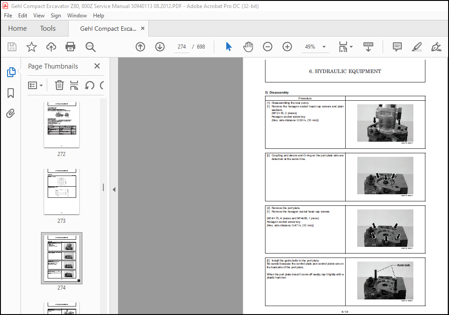The width and height of the screenshot is (449, 315).
Task: Choose the Selection arrow tool
Action: 229,47
